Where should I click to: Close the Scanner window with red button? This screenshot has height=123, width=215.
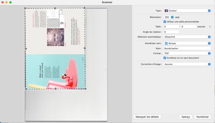(3, 2)
